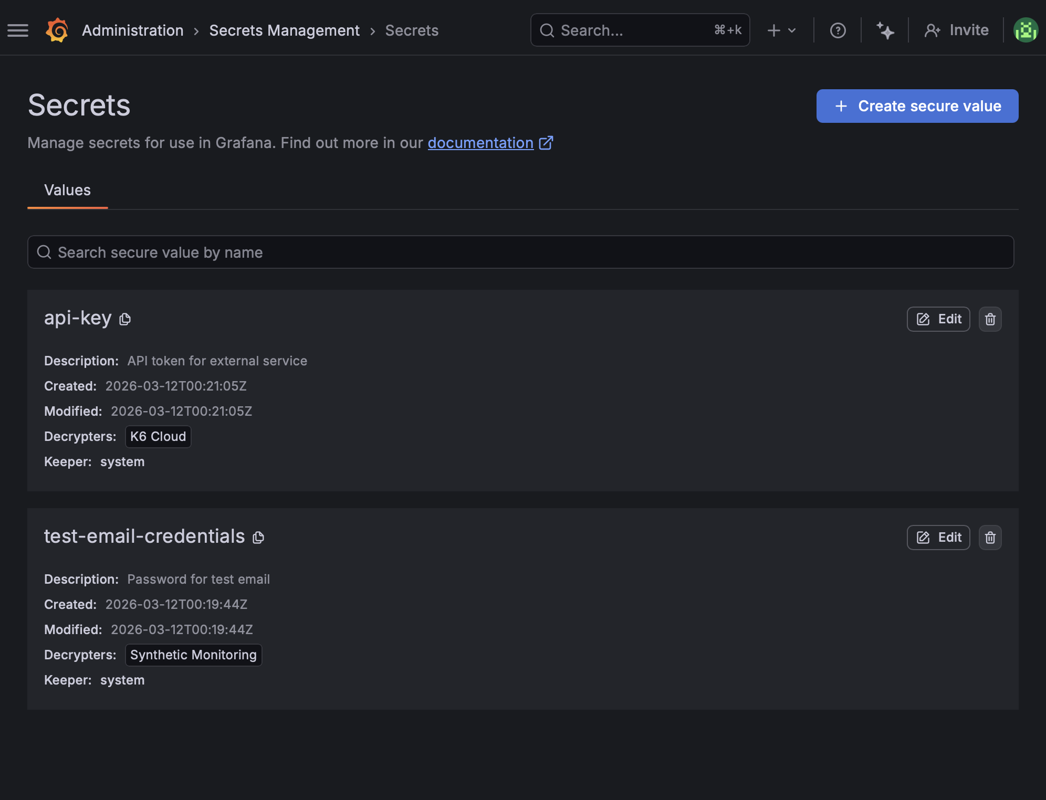Open the help question mark menu
The width and height of the screenshot is (1046, 800).
(x=838, y=30)
